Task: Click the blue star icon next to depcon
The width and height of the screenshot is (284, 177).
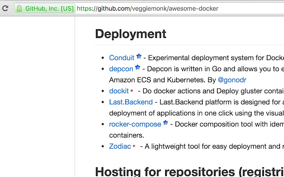Action: 138,68
